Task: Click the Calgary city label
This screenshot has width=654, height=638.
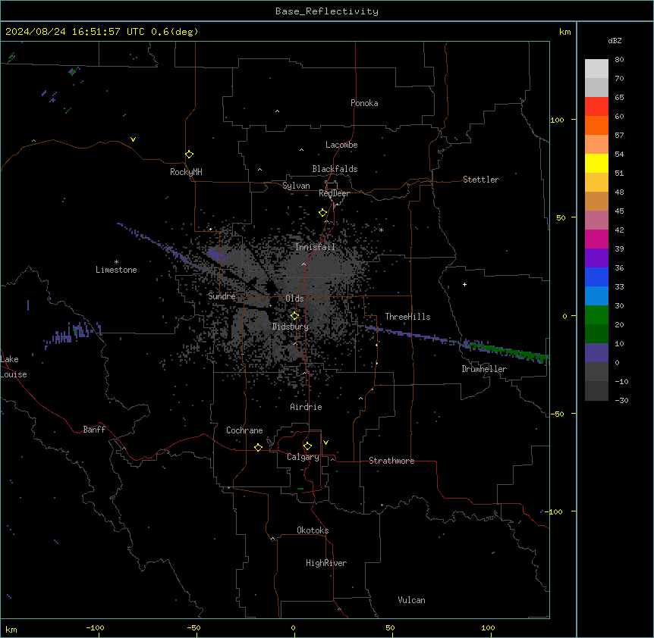Action: pyautogui.click(x=303, y=457)
